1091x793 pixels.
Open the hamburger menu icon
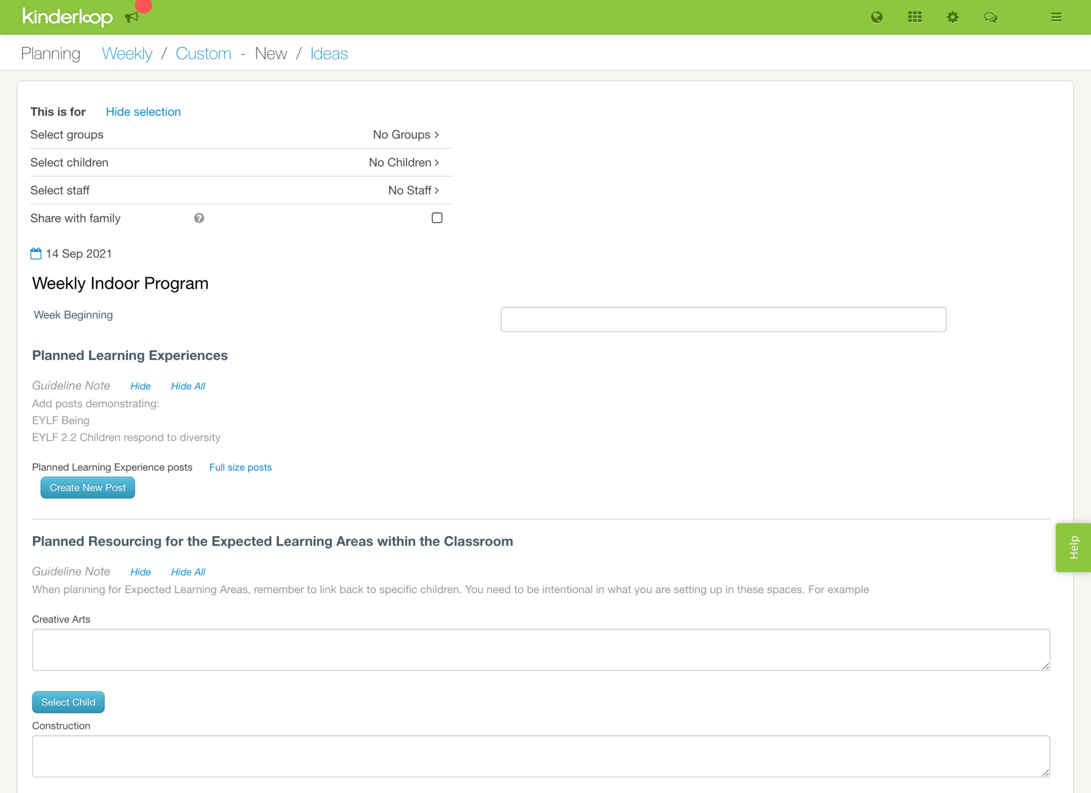tap(1056, 17)
